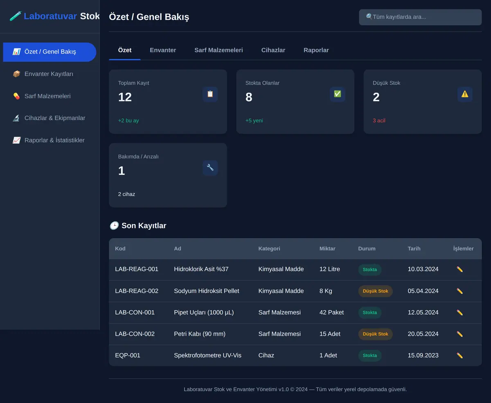This screenshot has width=491, height=403.
Task: Click the 15.09.2023 date cell
Action: click(423, 355)
